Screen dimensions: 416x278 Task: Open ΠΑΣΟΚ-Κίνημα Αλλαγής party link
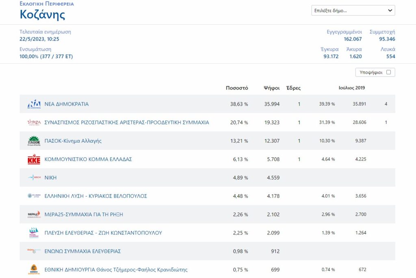[x=73, y=141]
